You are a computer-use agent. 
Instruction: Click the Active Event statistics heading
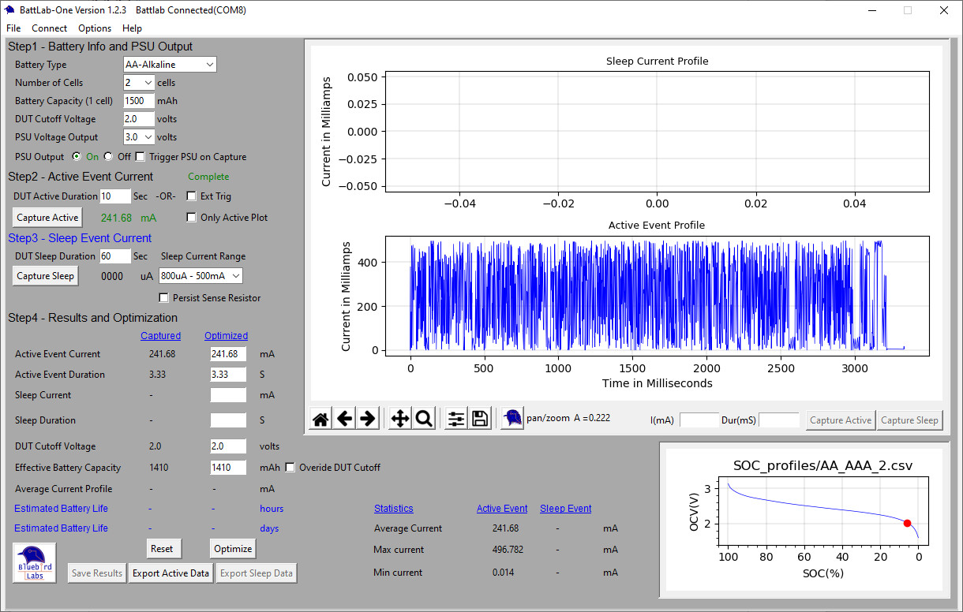(x=502, y=509)
